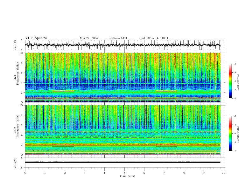
Task: Click the "-3" label on ch.1 color bar
Action: coord(235,64)
